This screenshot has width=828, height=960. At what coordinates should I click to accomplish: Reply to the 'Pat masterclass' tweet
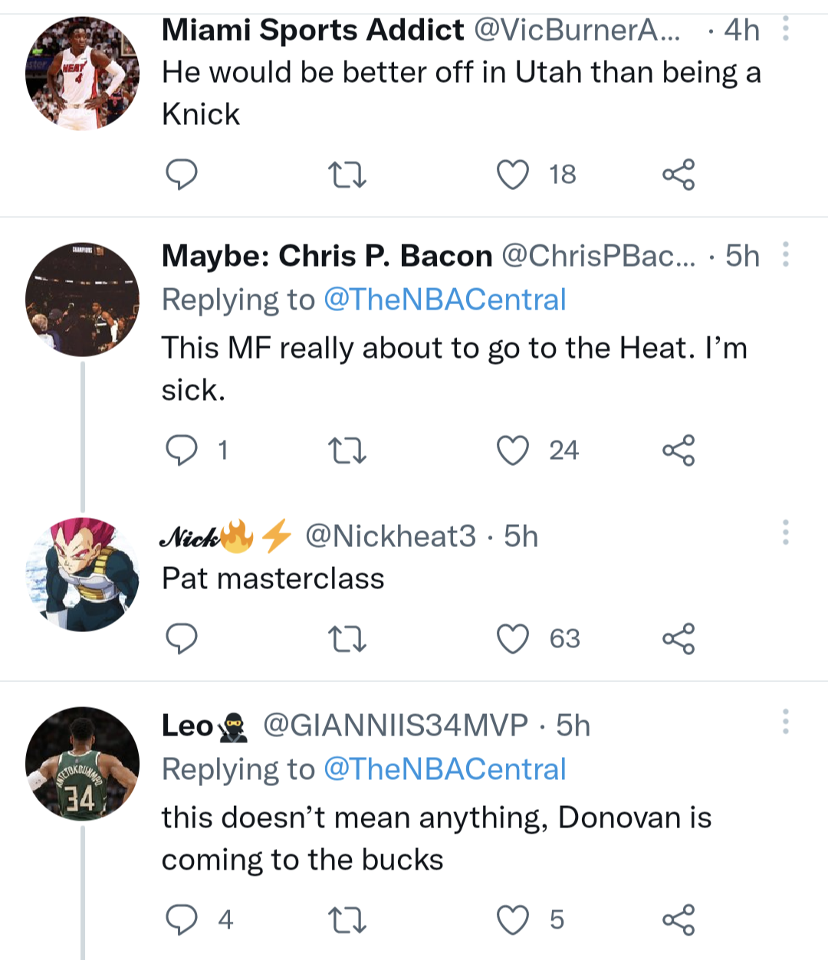[182, 639]
